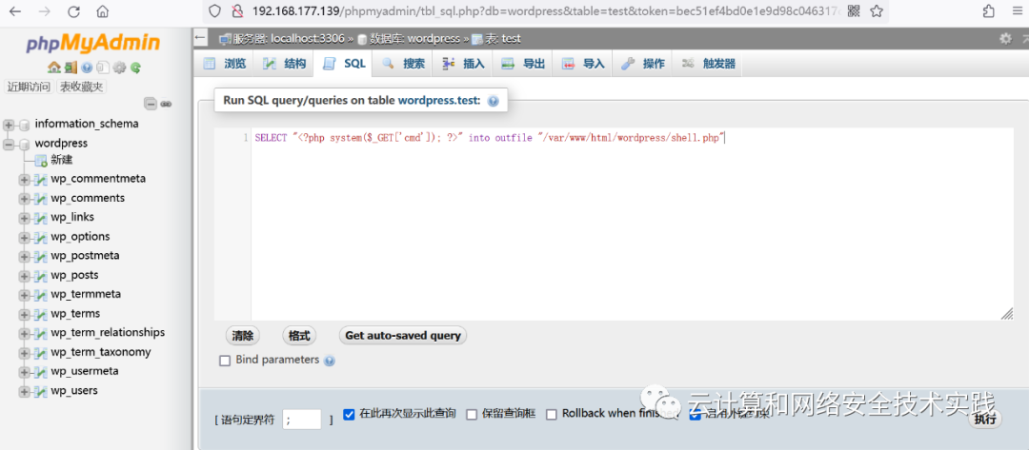1029x450 pixels.
Task: Expand the wp_usermeta table node
Action: (x=24, y=372)
